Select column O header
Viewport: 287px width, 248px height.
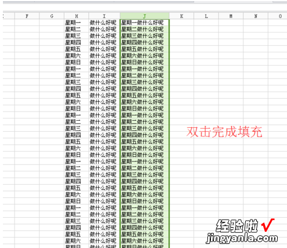pos(278,16)
